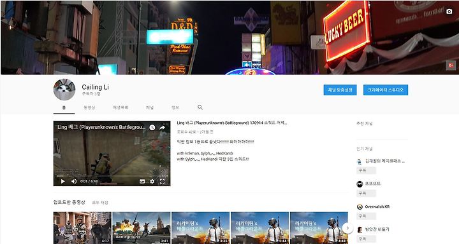Screen dimensions: 459x244
Task: Open the 3:41 Battleground video thumbnail
Action: (x=142, y=228)
